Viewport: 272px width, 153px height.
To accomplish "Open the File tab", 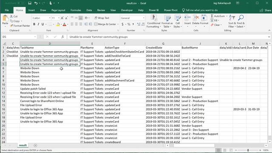I will 7,10.
